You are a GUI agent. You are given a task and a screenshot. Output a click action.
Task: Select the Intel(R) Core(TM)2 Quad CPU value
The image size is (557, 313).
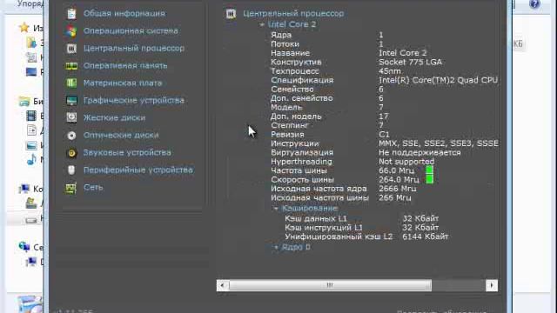438,80
